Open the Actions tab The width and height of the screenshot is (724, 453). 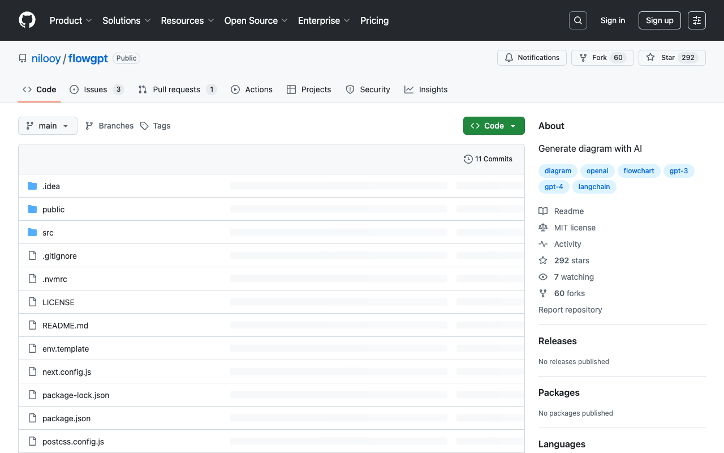[x=252, y=89]
